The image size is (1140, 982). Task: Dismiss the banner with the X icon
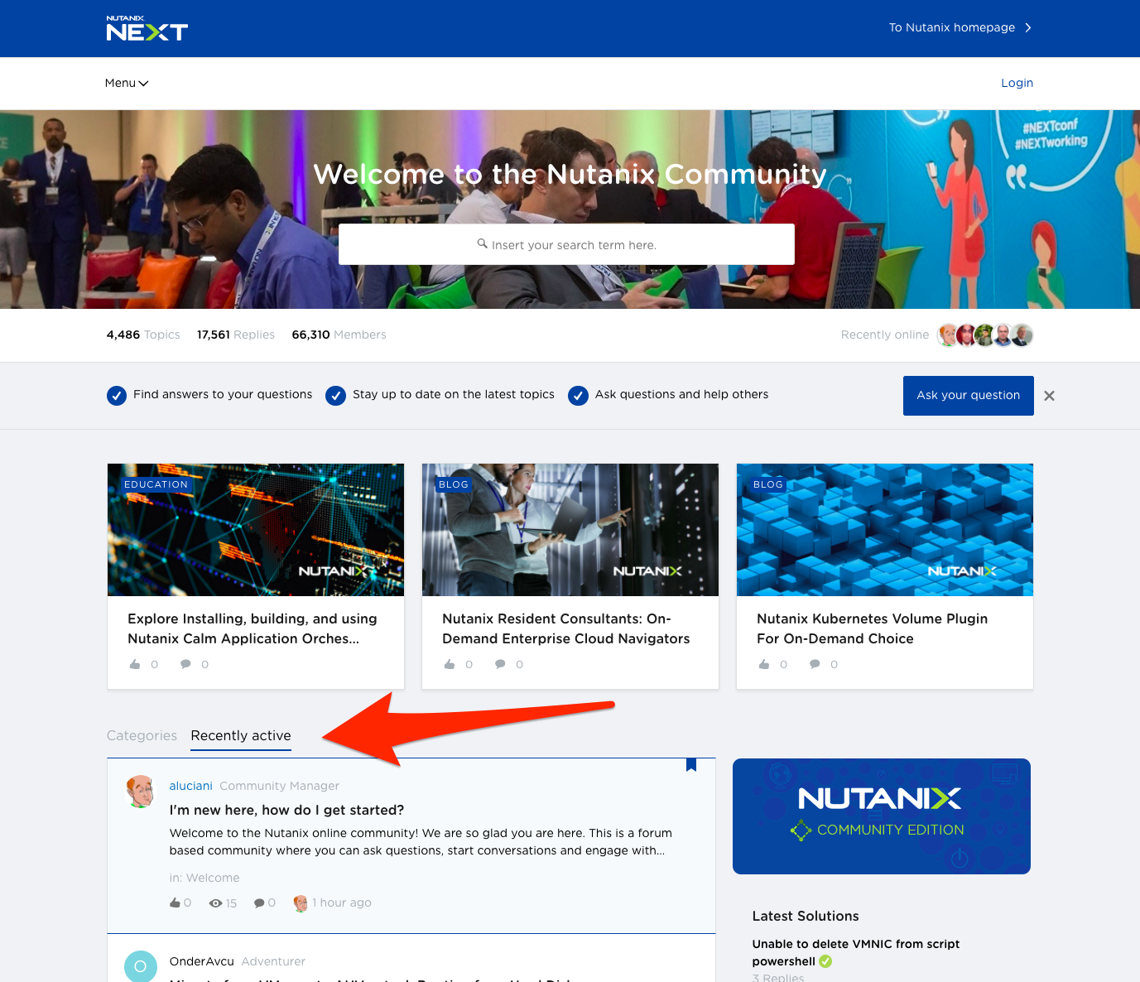coord(1049,396)
